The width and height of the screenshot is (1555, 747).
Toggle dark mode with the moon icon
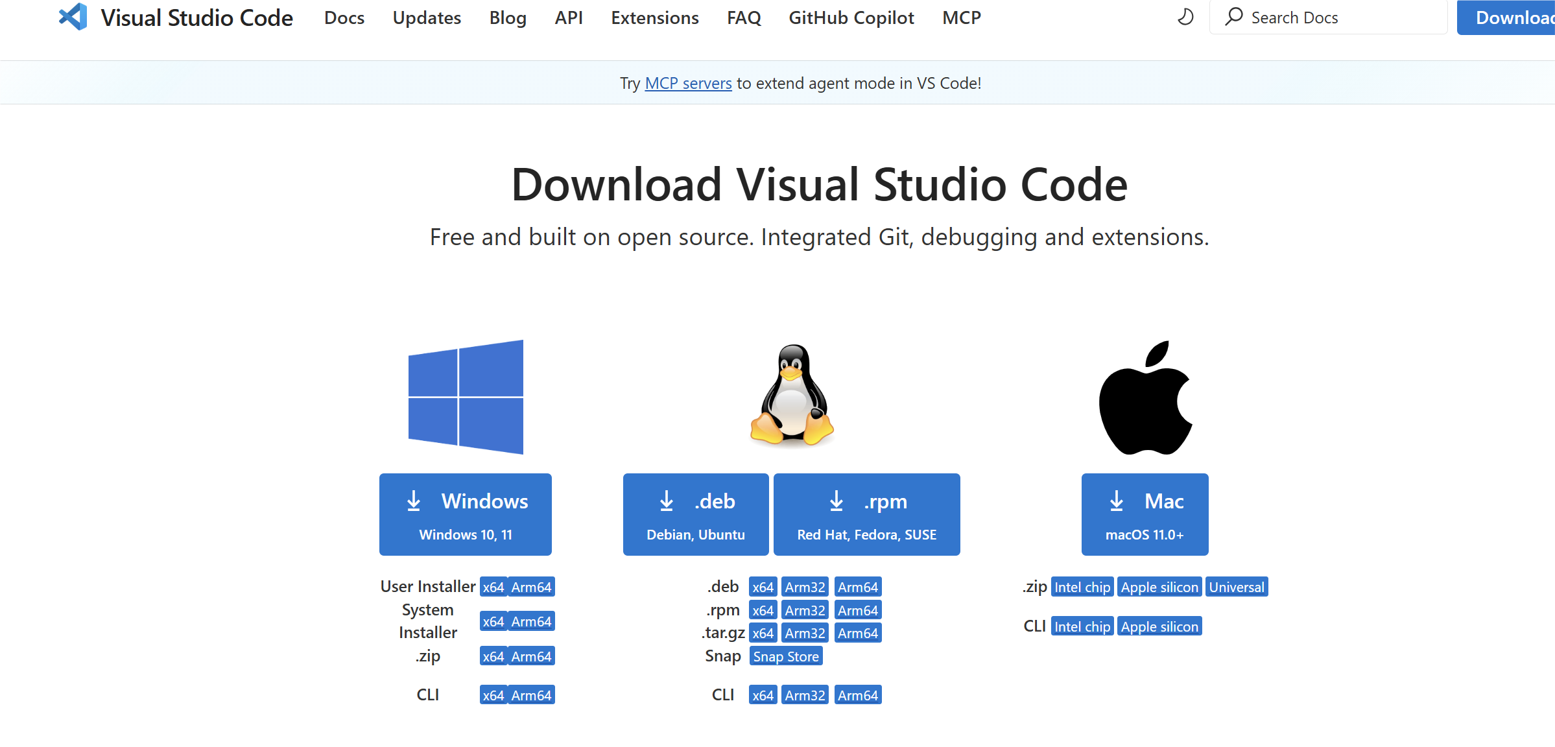(x=1185, y=17)
